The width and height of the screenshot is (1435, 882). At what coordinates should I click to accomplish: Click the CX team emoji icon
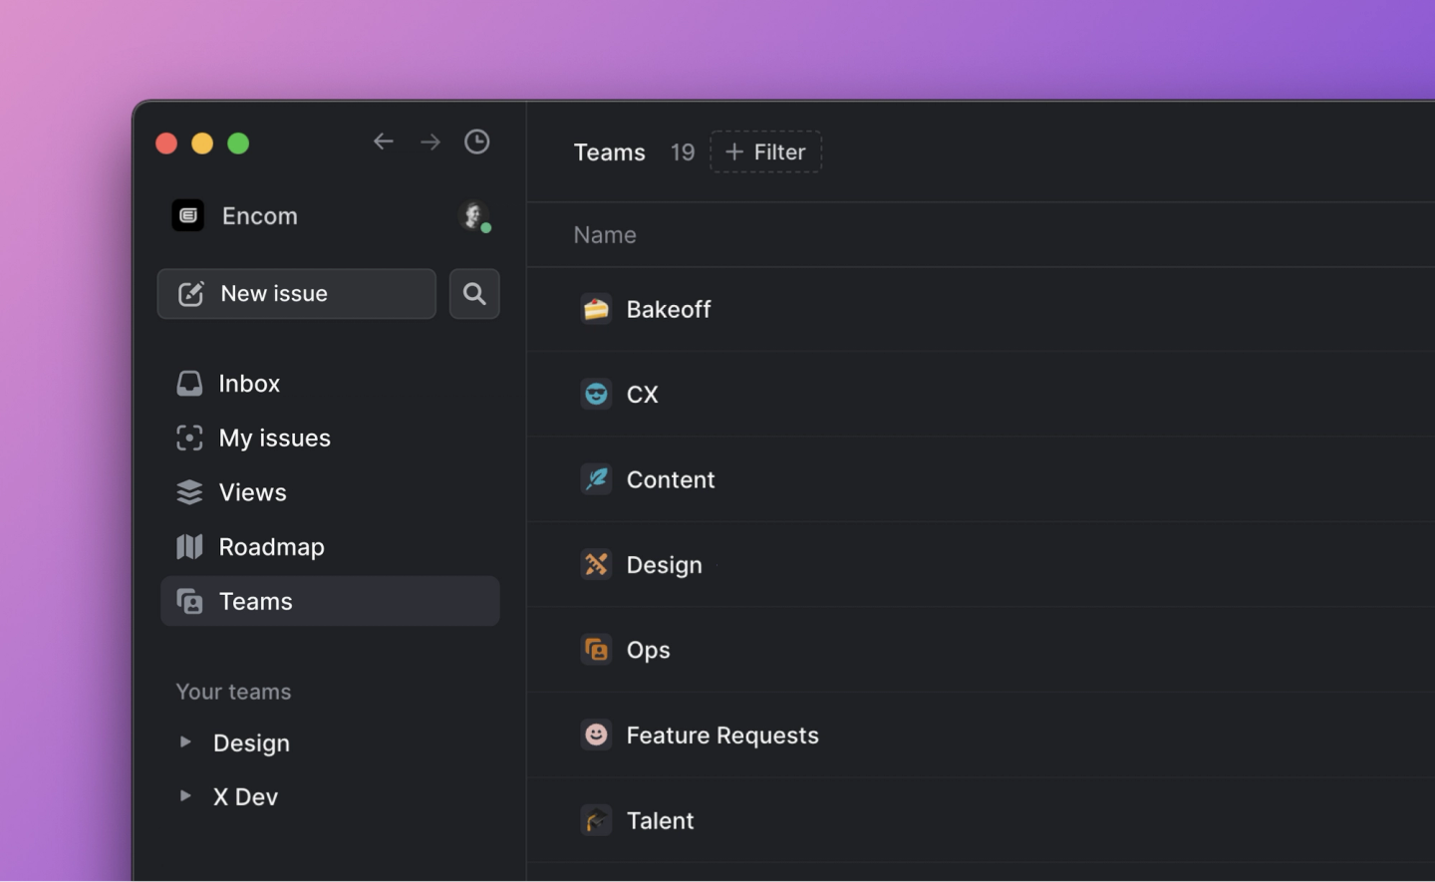coord(596,394)
